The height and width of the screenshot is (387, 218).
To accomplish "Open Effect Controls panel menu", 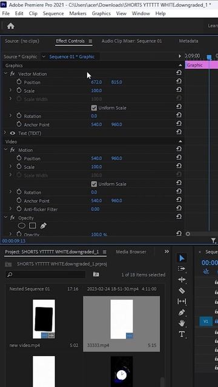I will 90,41.
